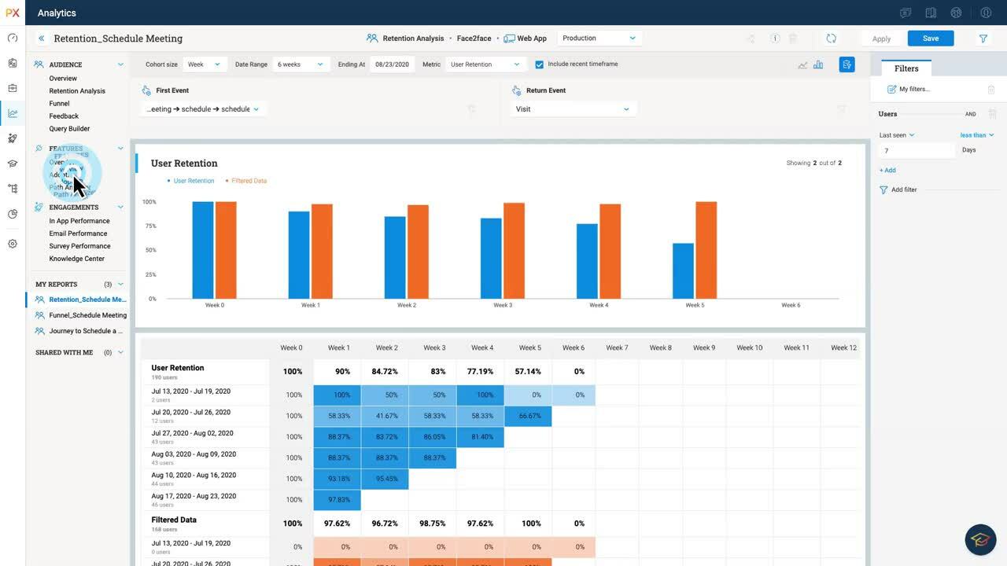Click the product mapper tree icon in left rail
This screenshot has height=566, width=1007.
(x=13, y=189)
